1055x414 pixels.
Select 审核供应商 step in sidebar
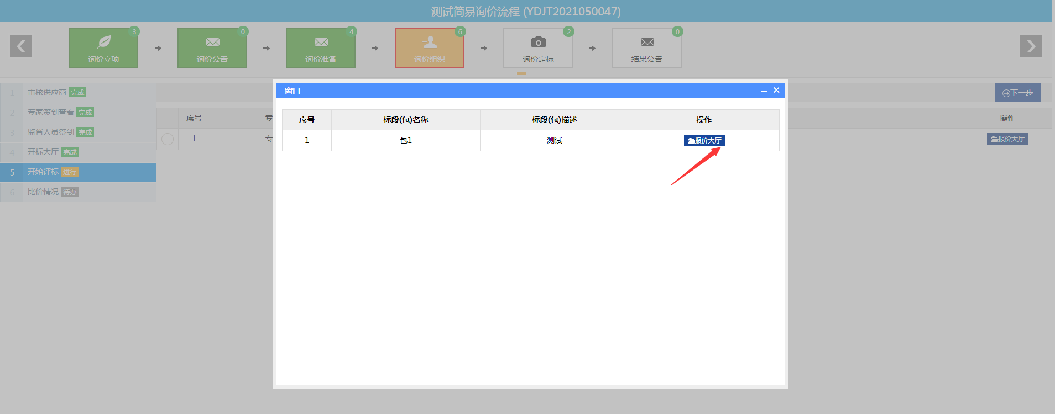(47, 93)
